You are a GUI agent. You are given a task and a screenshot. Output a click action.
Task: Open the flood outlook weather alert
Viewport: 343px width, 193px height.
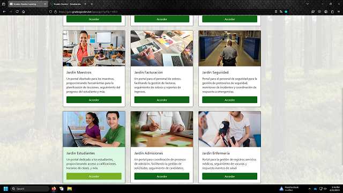tap(289, 189)
